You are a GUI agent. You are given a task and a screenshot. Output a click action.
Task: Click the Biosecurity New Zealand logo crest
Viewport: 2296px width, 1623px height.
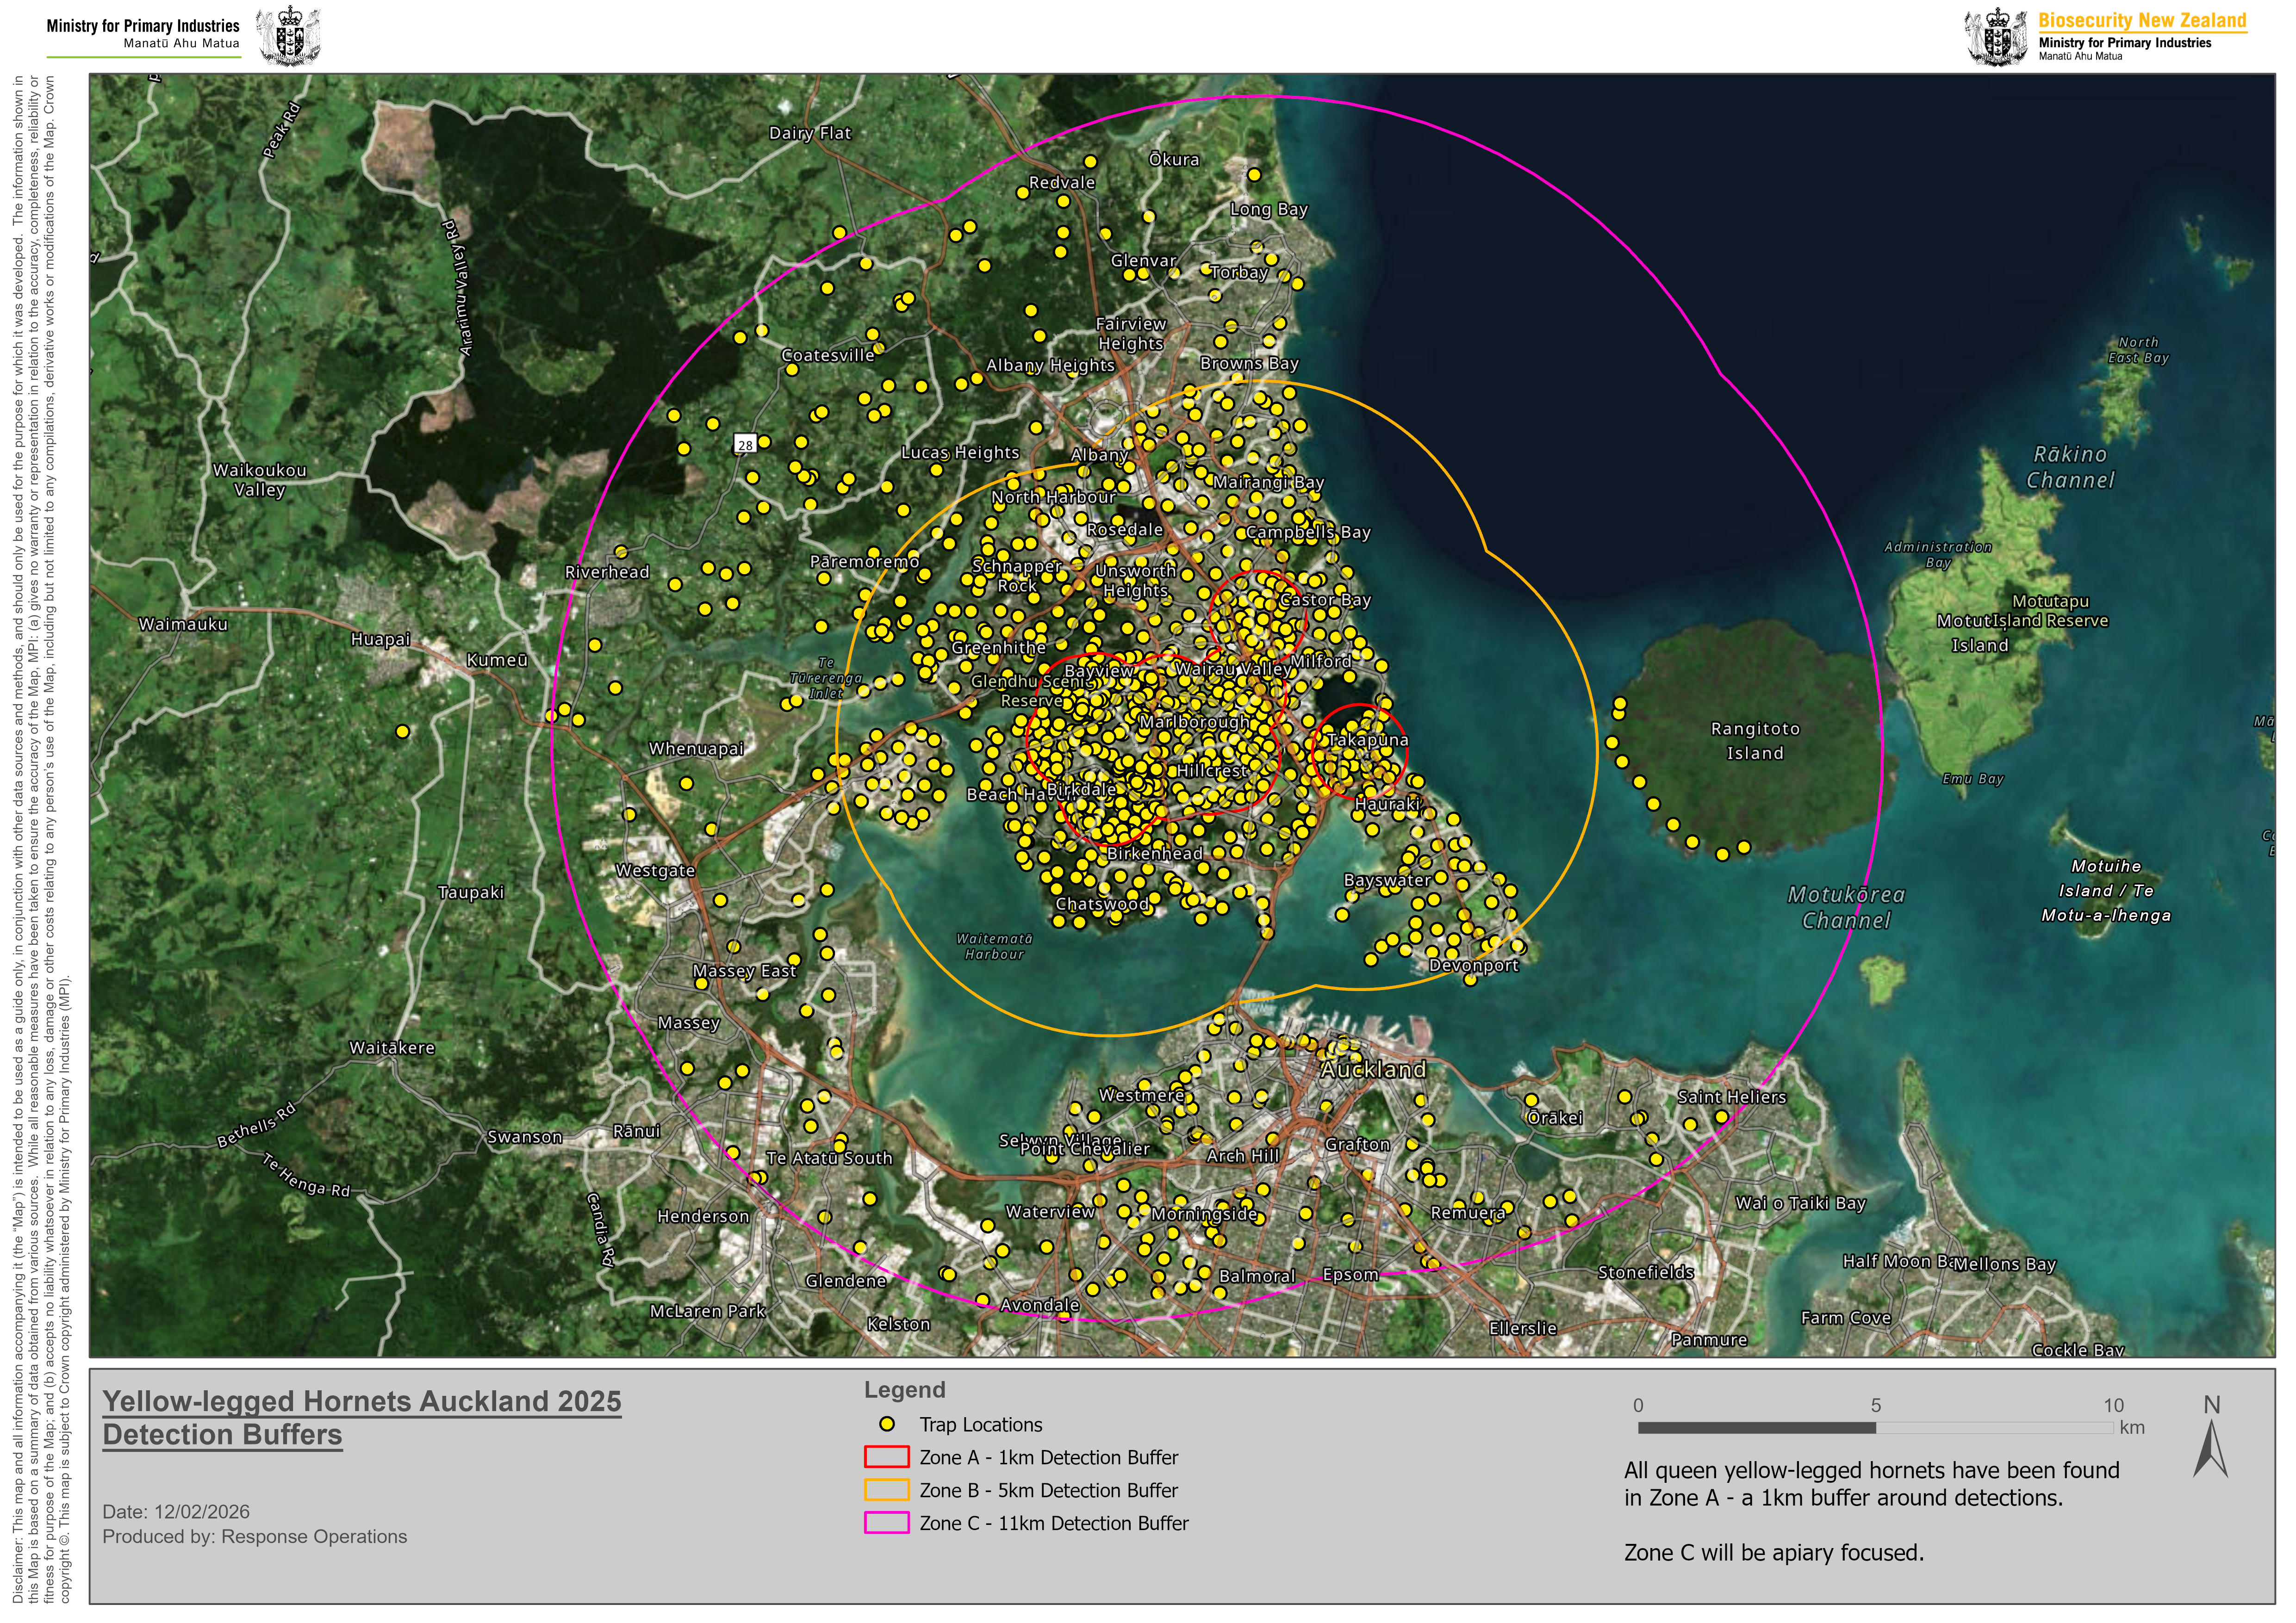[1997, 37]
